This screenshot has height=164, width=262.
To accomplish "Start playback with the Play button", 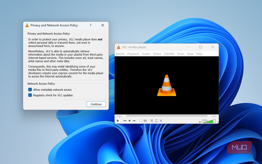I will (x=118, y=121).
